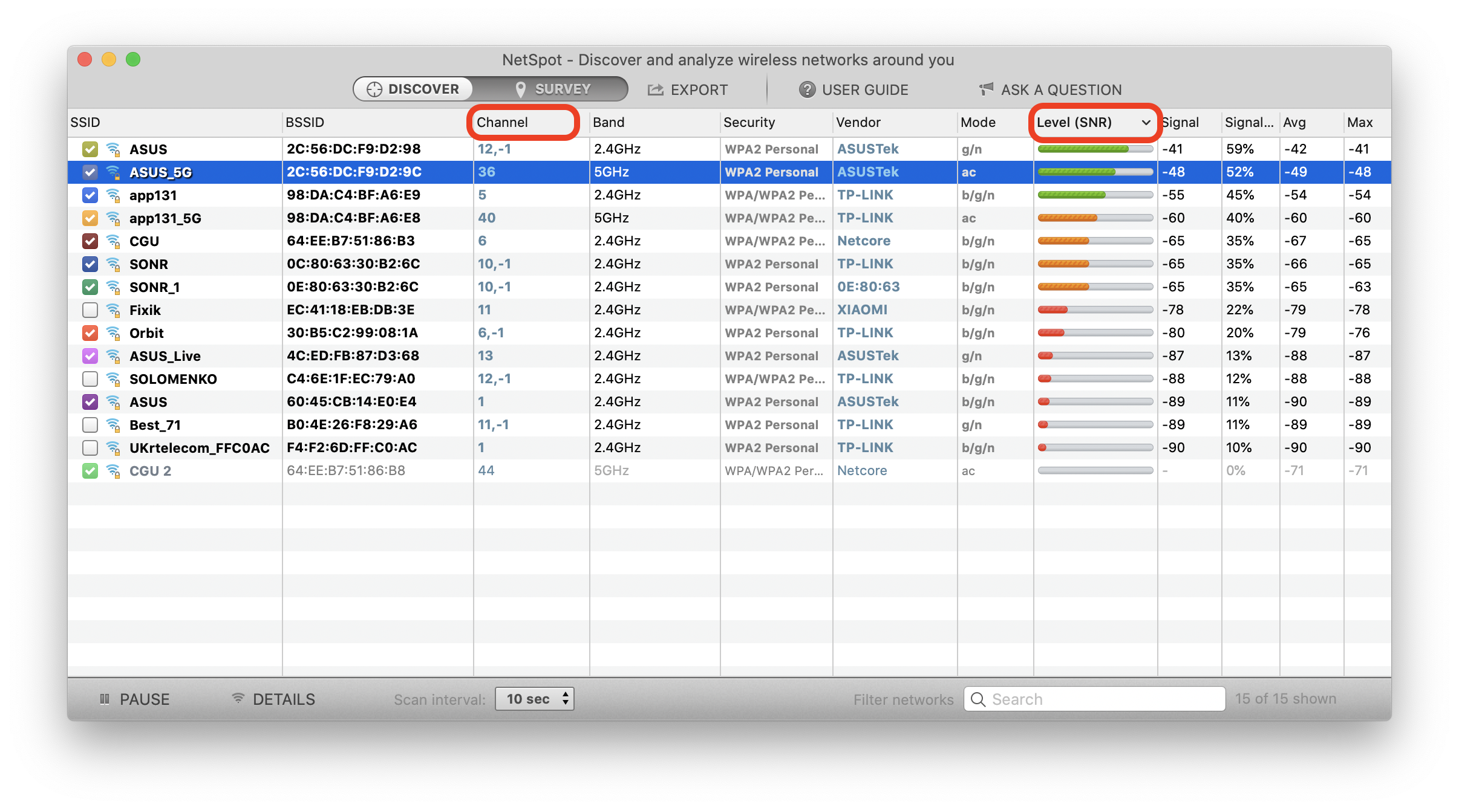Switch to the Survey tab

pyautogui.click(x=552, y=88)
